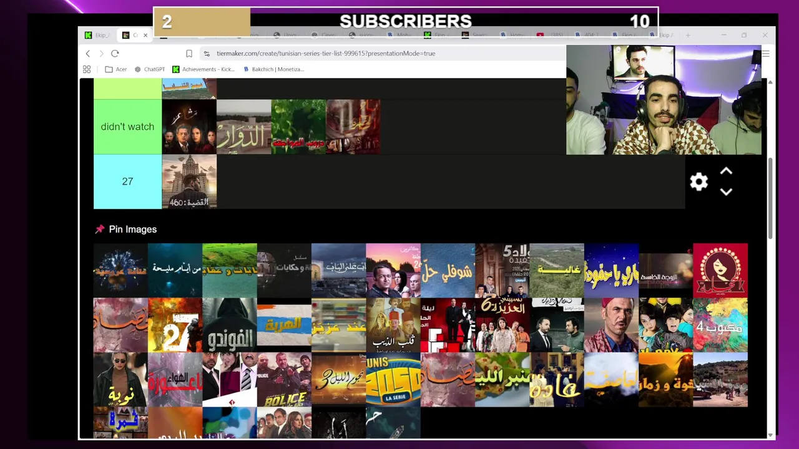The image size is (799, 449).
Task: Open a new browser tab
Action: [688, 36]
